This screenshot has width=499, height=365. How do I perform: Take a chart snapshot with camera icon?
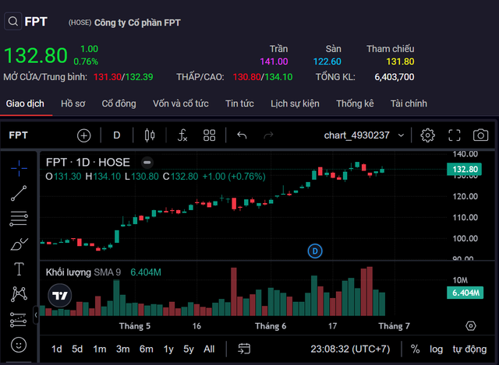click(x=480, y=135)
